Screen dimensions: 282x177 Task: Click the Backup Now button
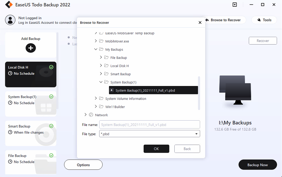coord(258,165)
